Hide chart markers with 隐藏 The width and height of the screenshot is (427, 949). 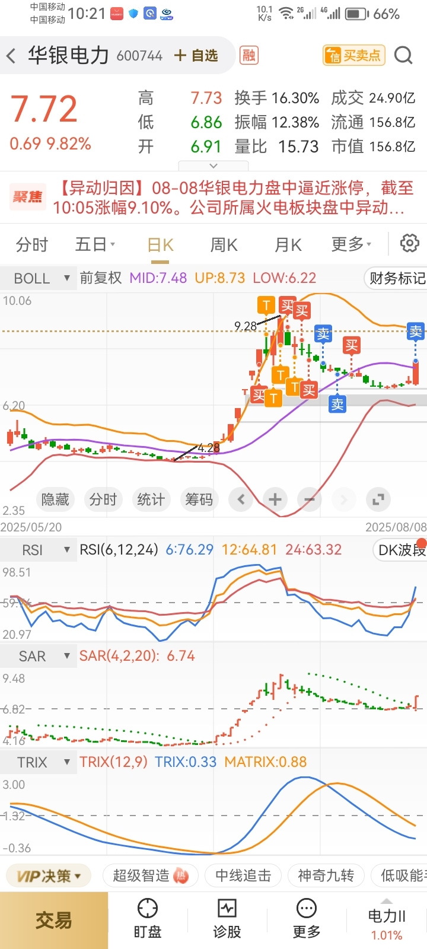pos(55,499)
